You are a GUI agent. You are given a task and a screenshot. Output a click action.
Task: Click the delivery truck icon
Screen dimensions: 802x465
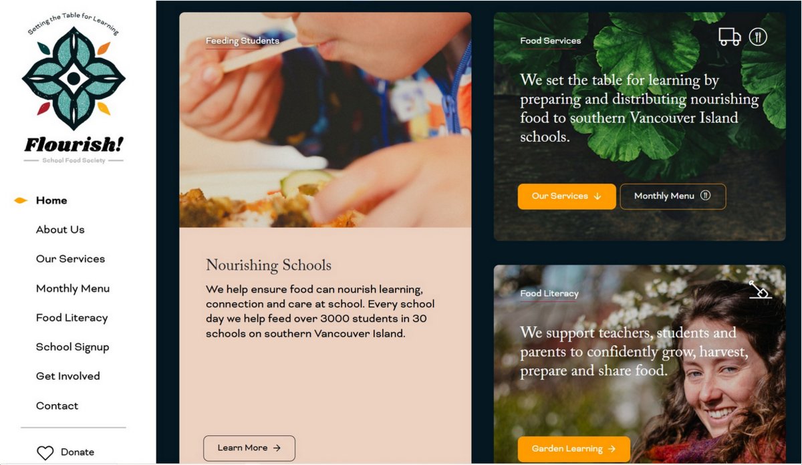[x=730, y=37]
